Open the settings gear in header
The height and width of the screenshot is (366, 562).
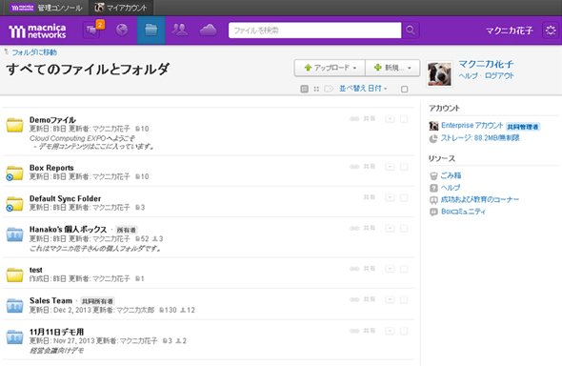coord(551,30)
